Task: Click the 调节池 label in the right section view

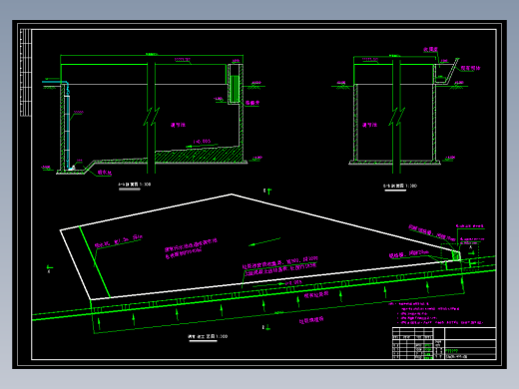Action: (x=369, y=125)
